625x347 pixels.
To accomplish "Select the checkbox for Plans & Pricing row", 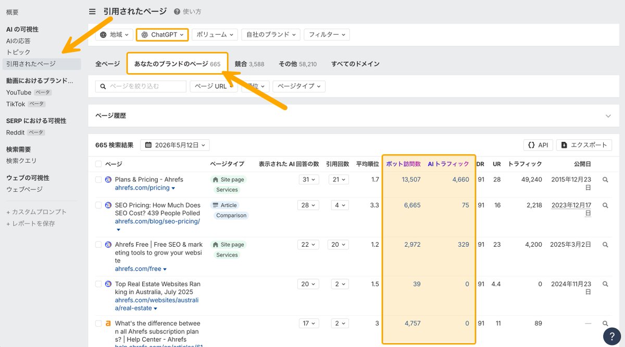I will click(x=98, y=180).
